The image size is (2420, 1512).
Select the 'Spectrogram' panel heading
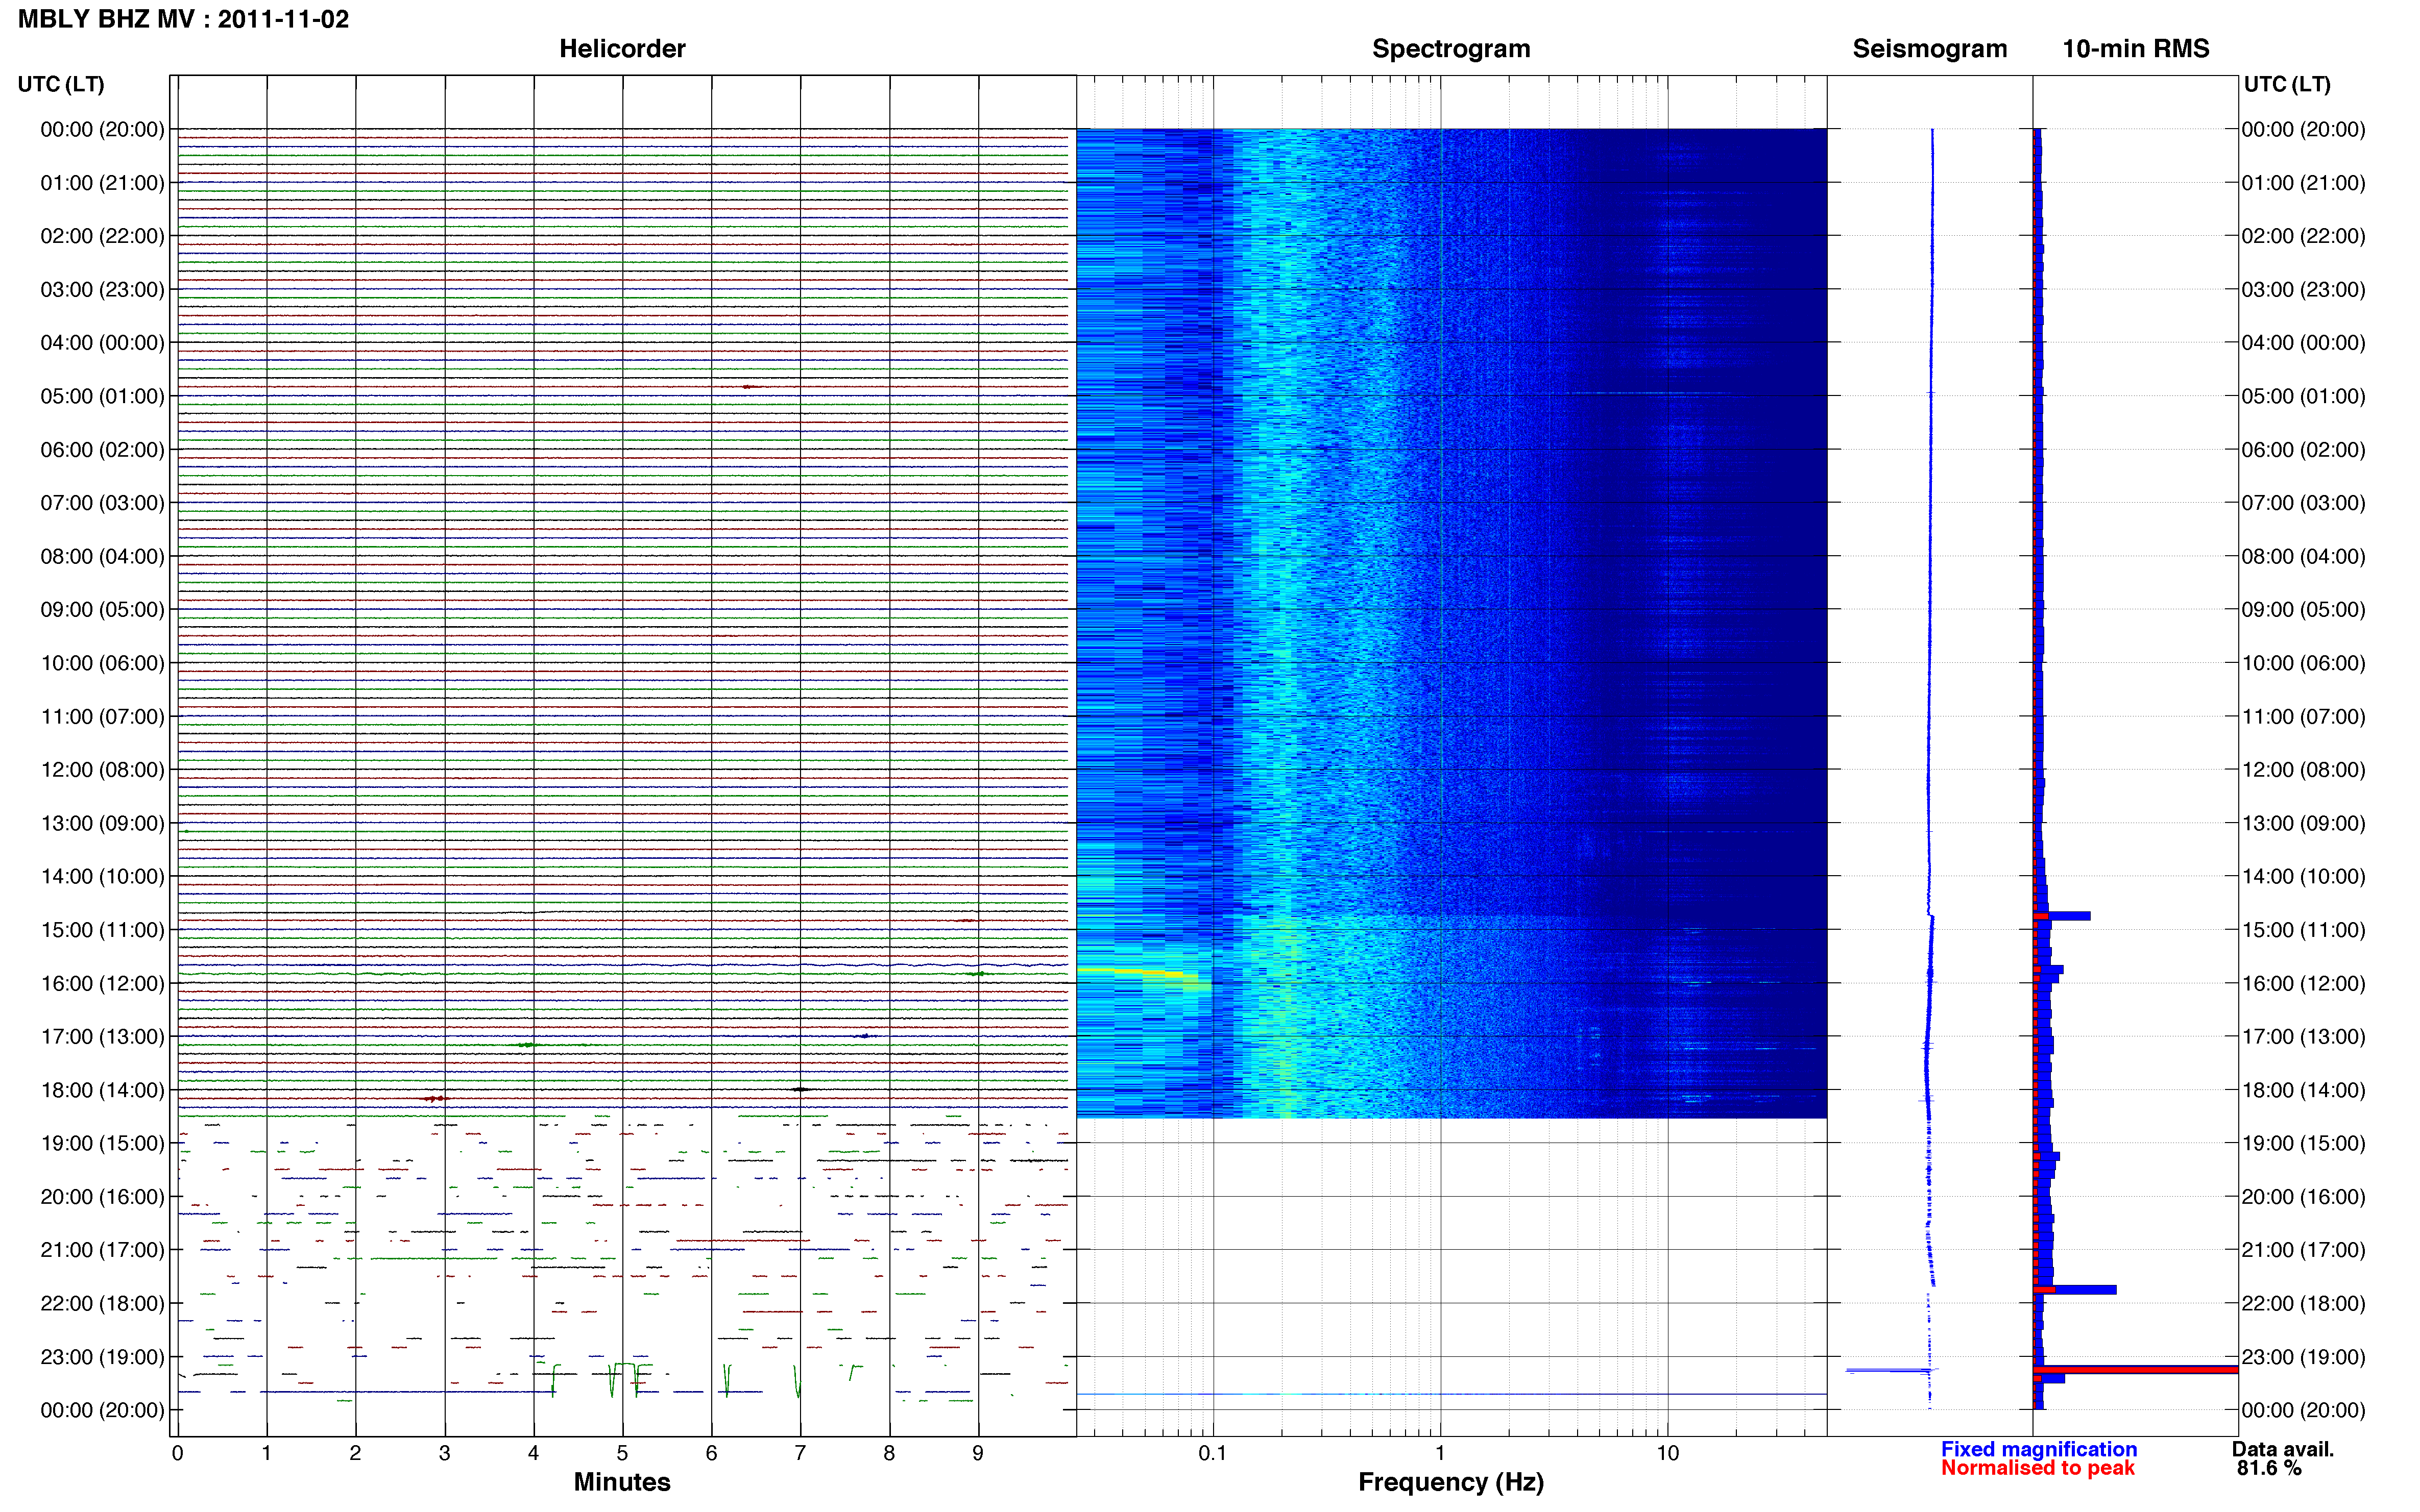pyautogui.click(x=1450, y=49)
